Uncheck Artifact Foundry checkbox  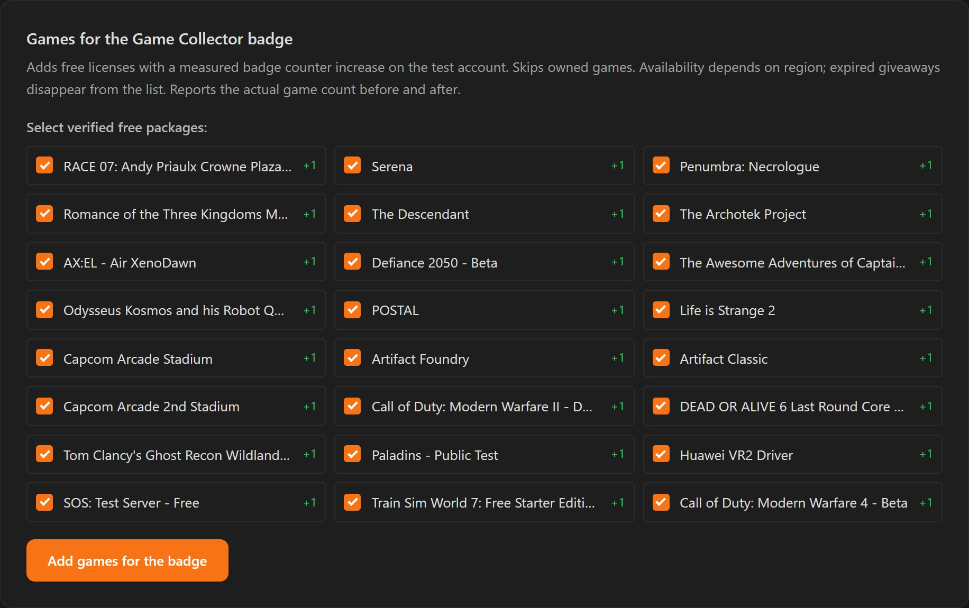(352, 358)
